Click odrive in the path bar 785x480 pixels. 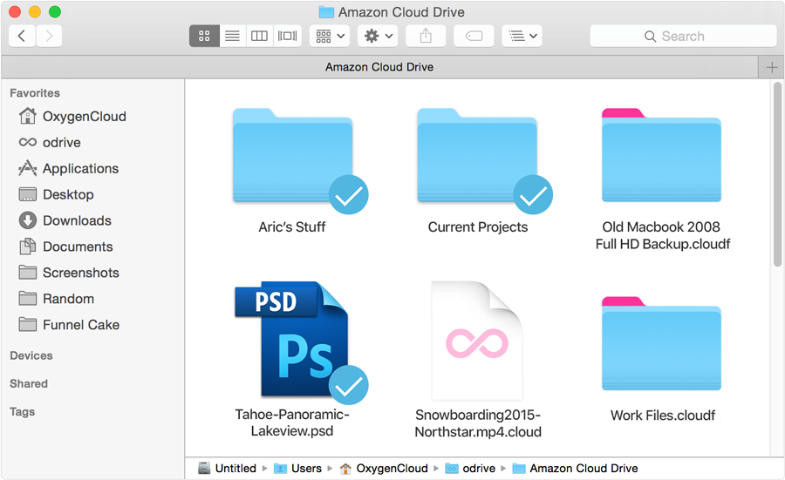pyautogui.click(x=470, y=469)
